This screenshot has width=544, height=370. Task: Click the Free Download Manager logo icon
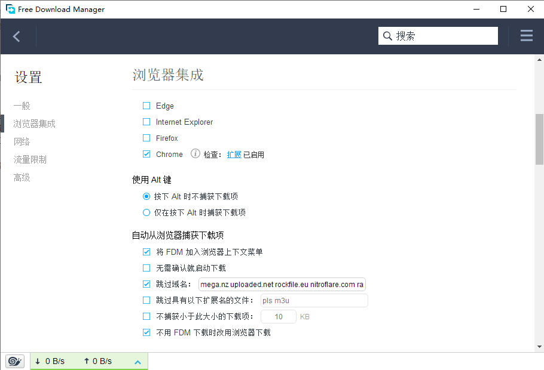10,9
